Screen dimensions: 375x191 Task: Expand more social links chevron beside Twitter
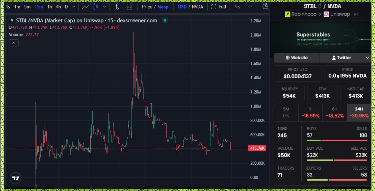(367, 57)
